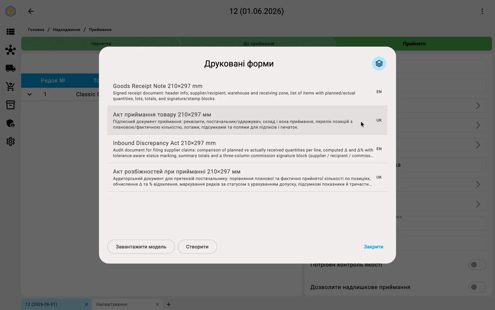Click the layers icon in dialog
This screenshot has height=310, width=495.
[379, 63]
